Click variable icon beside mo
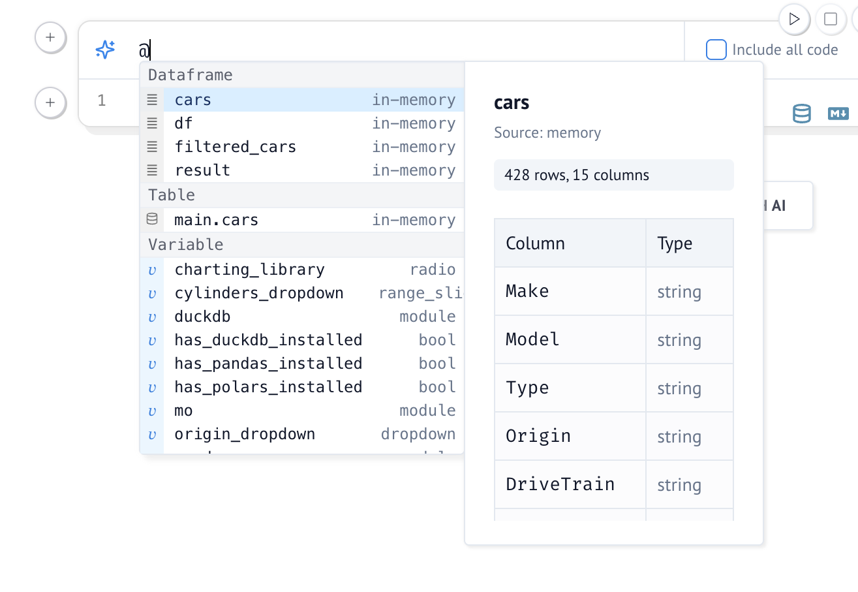The width and height of the screenshot is (858, 592). [152, 411]
